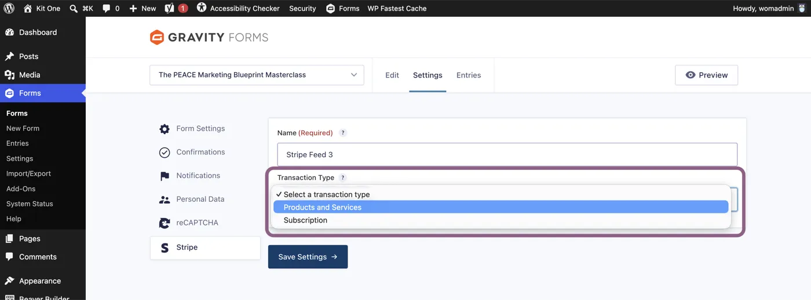Screen dimensions: 811x300
Task: Click the Preview button
Action: point(706,75)
